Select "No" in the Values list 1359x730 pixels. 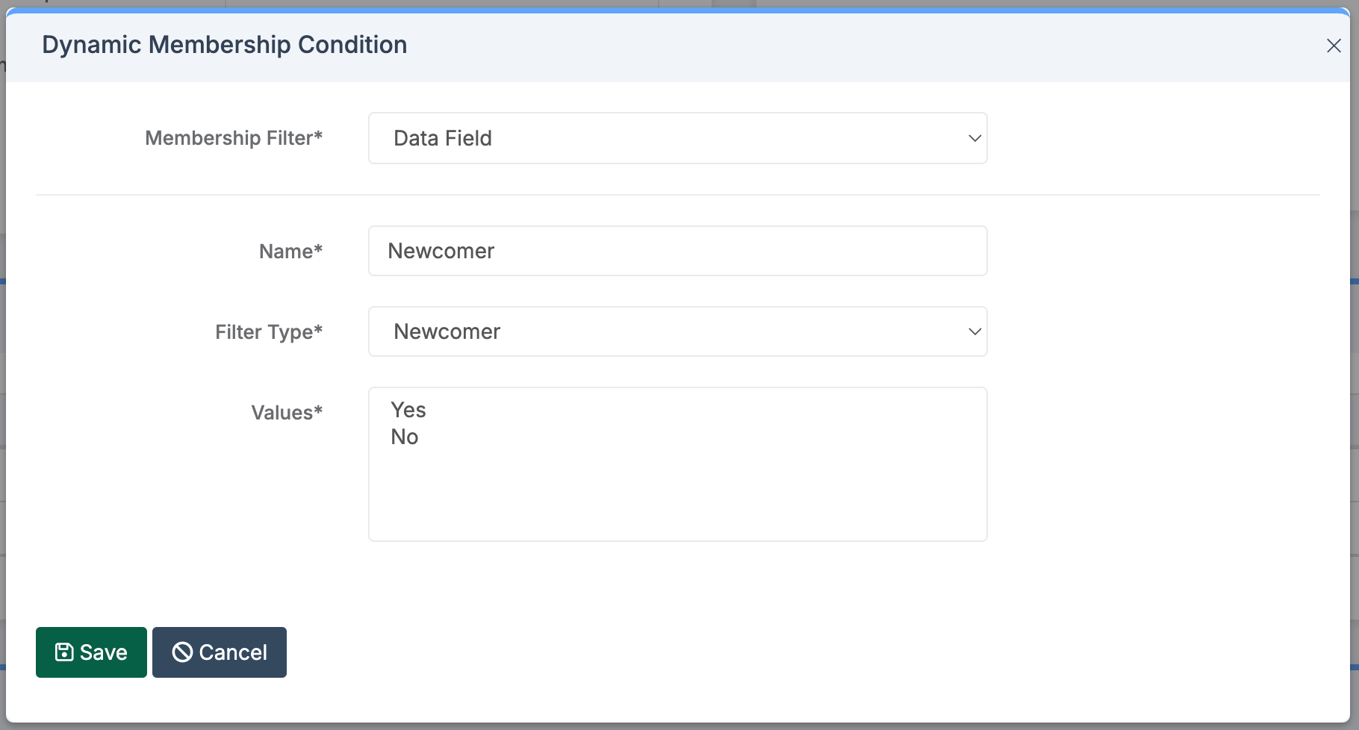pos(405,437)
